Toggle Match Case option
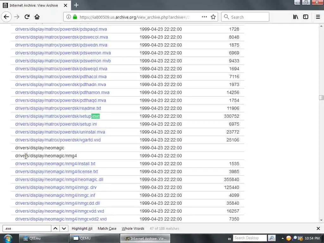 click(107, 228)
